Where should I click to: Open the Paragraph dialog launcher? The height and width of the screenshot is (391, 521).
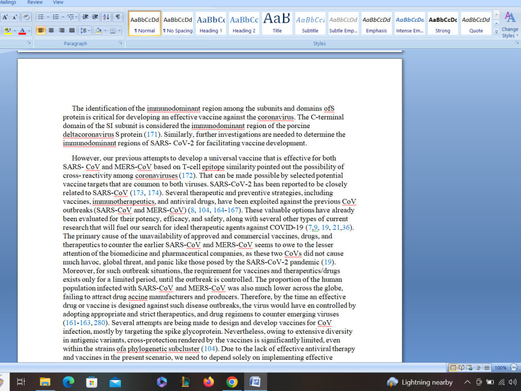point(120,43)
